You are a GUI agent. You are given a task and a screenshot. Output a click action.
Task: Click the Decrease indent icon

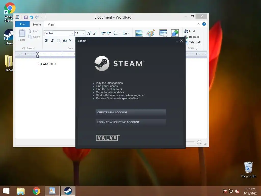point(103,33)
